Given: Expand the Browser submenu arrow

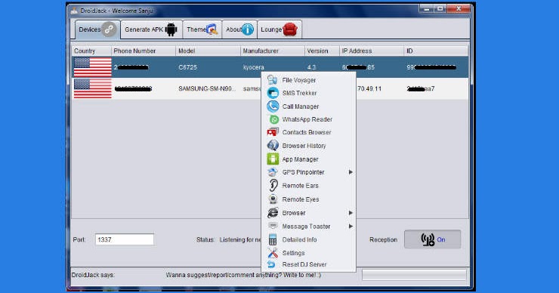Looking at the screenshot, I should tap(351, 213).
